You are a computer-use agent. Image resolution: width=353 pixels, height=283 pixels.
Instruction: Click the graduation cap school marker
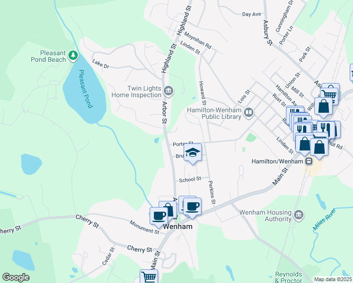193,153
